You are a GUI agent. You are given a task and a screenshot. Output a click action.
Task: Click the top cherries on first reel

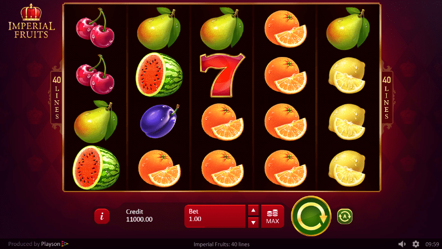coord(95,28)
